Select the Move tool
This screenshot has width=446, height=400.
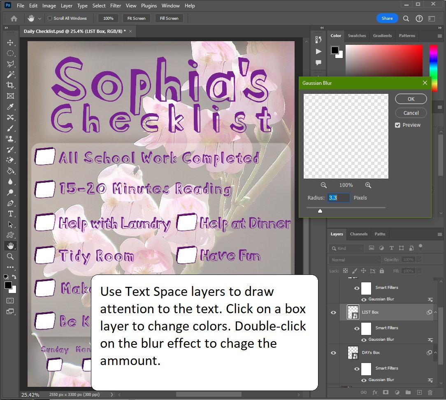[x=11, y=42]
